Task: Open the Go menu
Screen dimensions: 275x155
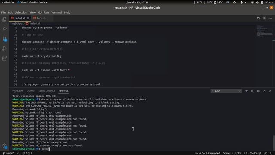Action: (x=40, y=12)
